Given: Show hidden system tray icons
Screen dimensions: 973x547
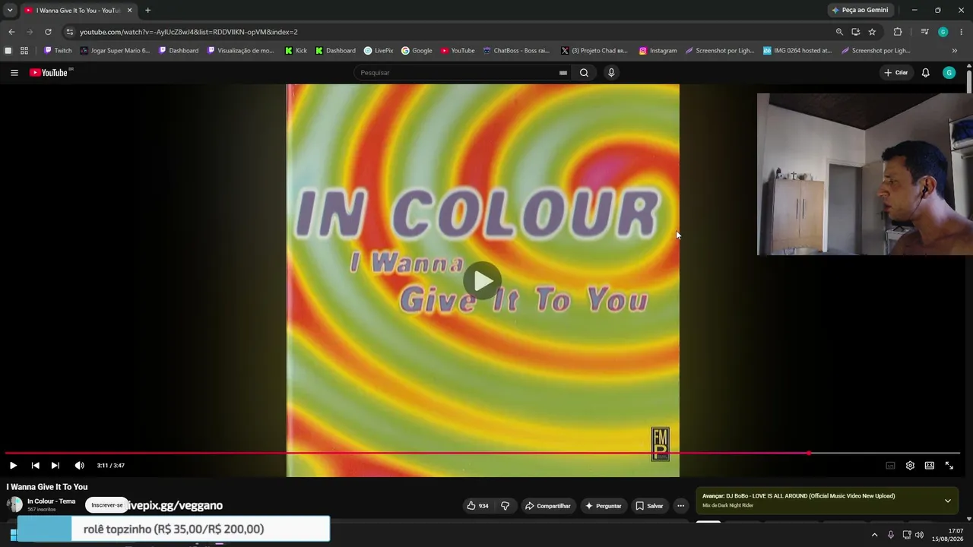Looking at the screenshot, I should [x=874, y=535].
